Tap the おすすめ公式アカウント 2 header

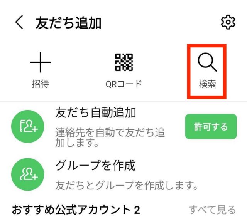click(76, 210)
